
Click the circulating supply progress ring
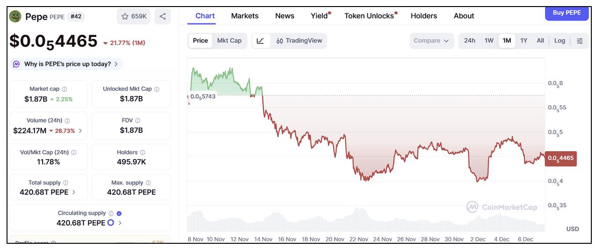point(111,223)
